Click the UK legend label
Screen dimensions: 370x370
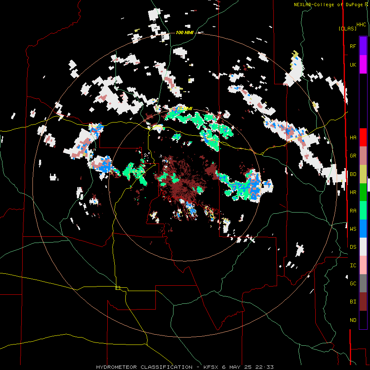coord(353,65)
